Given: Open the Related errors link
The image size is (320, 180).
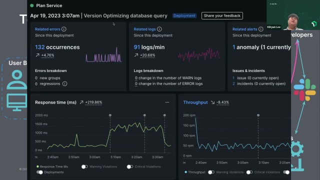Looking at the screenshot, I should (47, 29).
